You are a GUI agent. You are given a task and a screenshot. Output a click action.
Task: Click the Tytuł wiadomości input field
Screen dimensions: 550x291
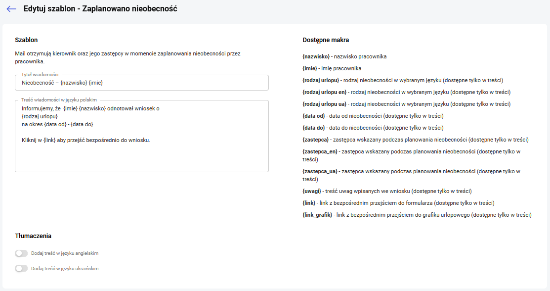pyautogui.click(x=142, y=83)
